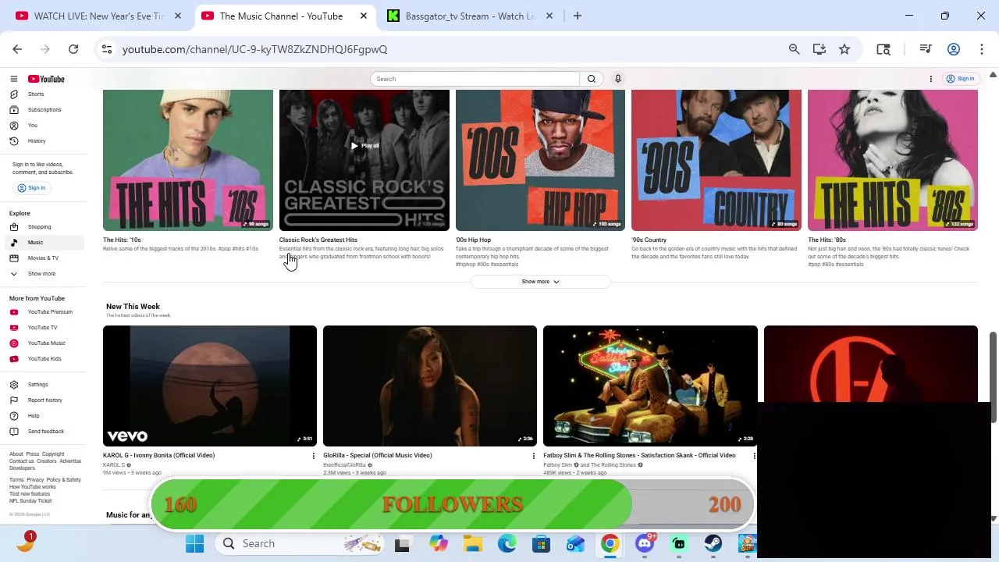Viewport: 999px width, 562px height.
Task: Open Movies & TV under Explore
Action: click(43, 258)
